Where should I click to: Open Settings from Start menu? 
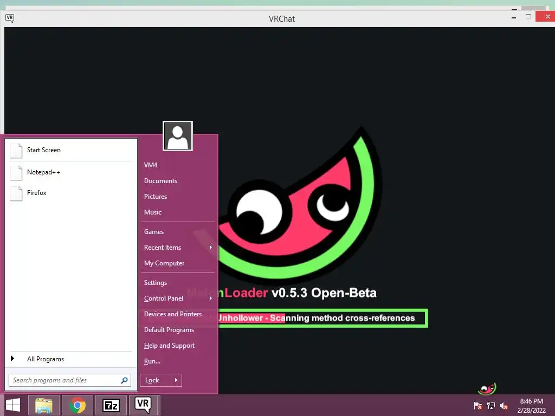(156, 283)
